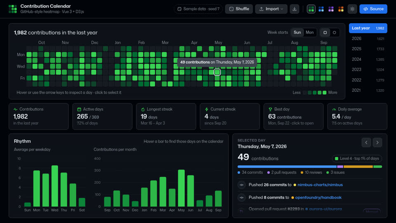Select year 2026

(x=368, y=38)
